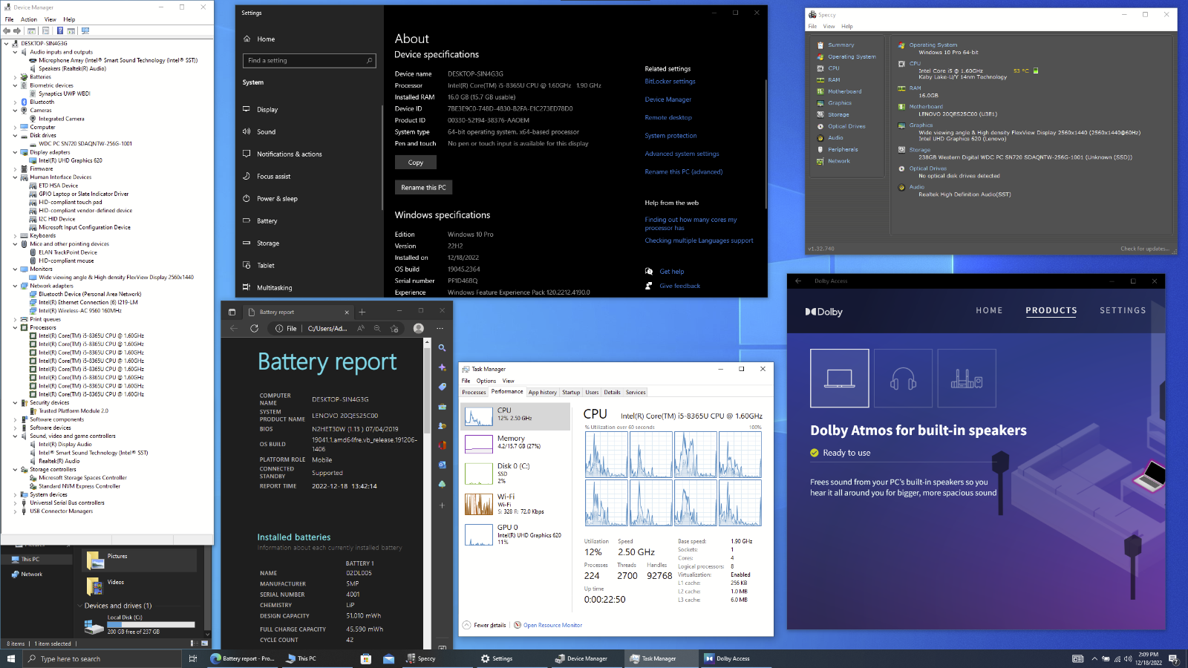Switch to Services tab in Task Manager
This screenshot has height=668, width=1188.
point(636,392)
